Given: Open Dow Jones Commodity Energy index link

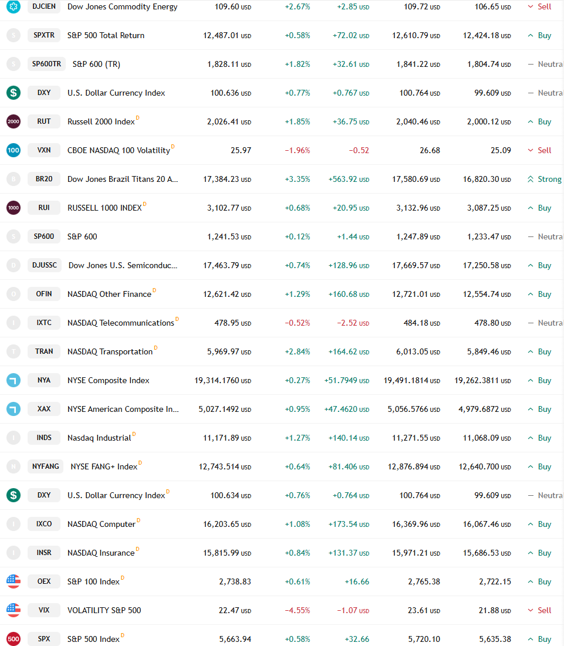Looking at the screenshot, I should tap(122, 6).
